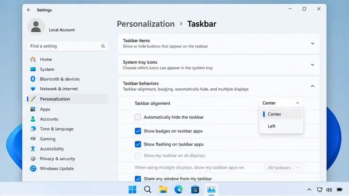349x196 pixels.
Task: Open Network & internet settings
Action: 68,89
